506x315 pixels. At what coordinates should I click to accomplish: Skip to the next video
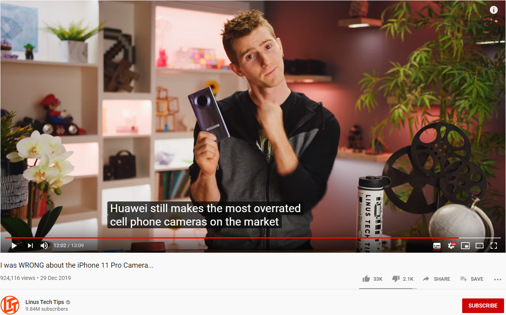(30, 246)
